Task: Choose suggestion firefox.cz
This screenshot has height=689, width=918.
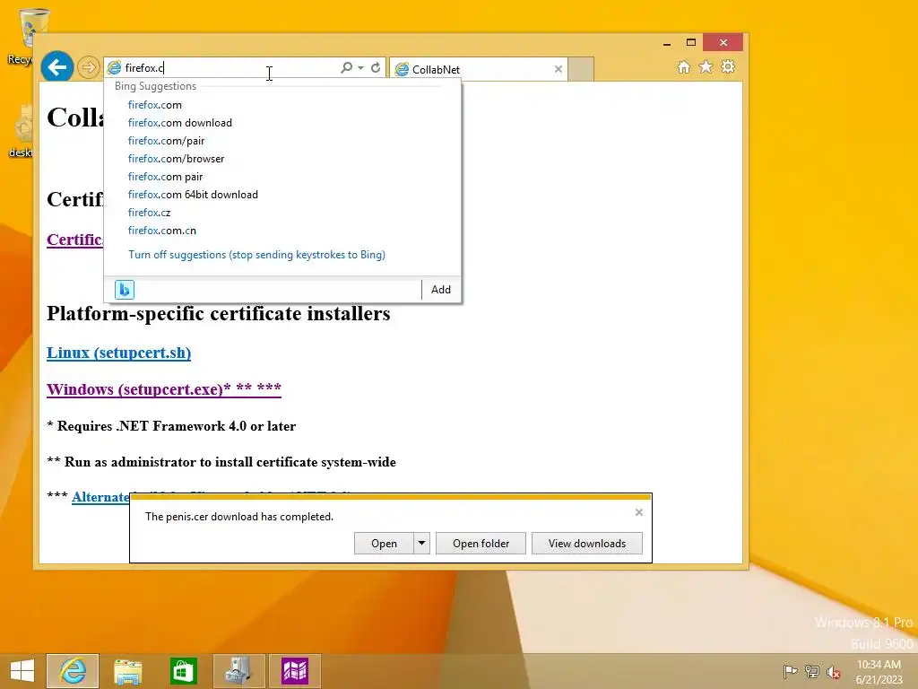Action: (x=150, y=213)
